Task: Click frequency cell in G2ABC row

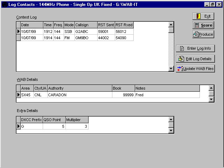Action: pyautogui.click(x=58, y=31)
